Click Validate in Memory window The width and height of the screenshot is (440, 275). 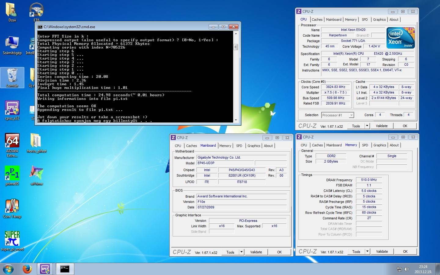[x=382, y=251]
